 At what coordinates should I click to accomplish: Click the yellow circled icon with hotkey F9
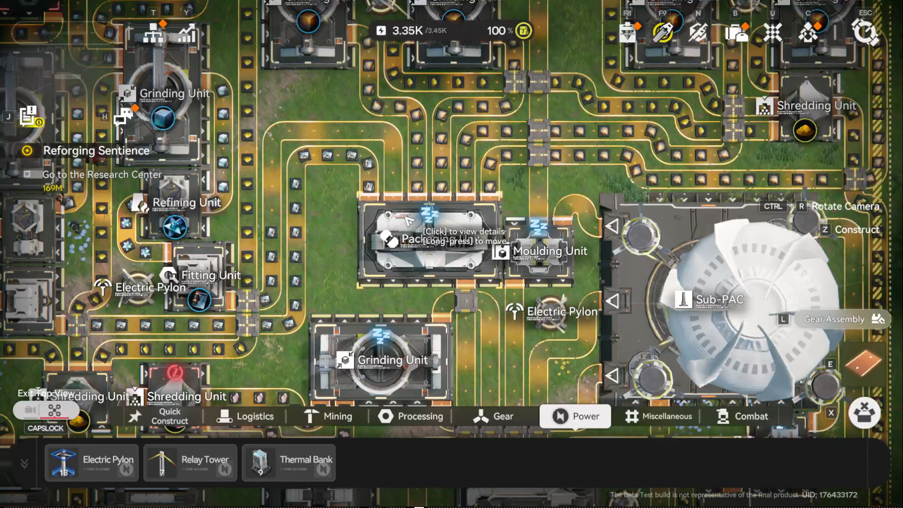[x=663, y=33]
